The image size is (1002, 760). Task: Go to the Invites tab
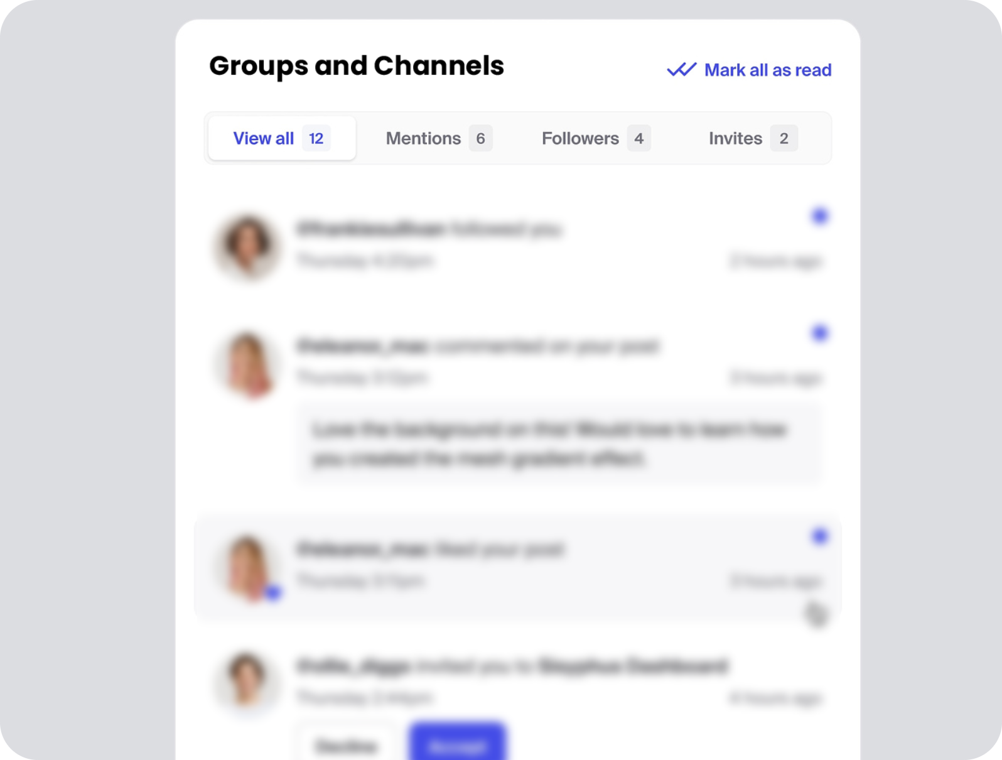(735, 138)
